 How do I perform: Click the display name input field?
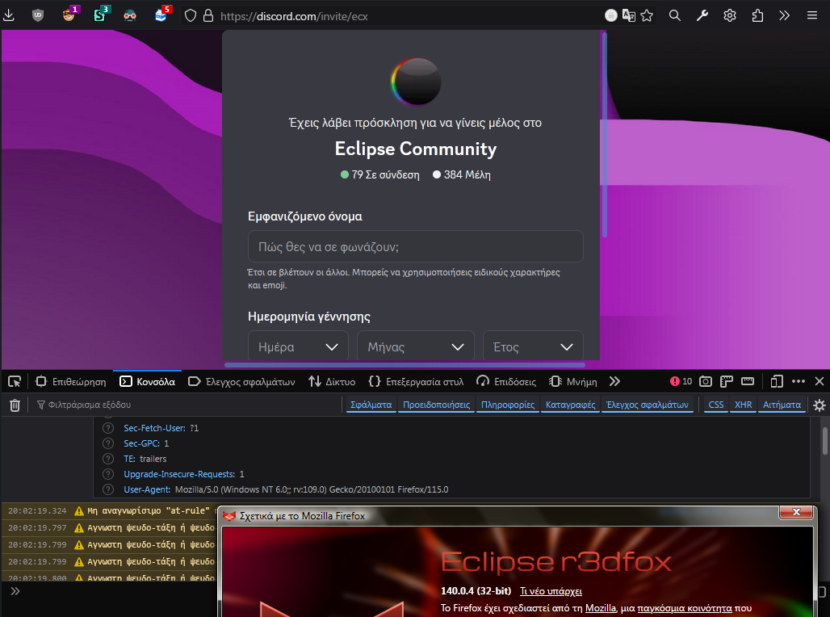(416, 246)
